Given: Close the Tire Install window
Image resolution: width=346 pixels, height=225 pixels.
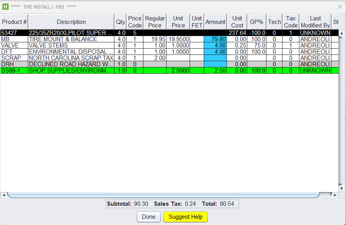Looking at the screenshot, I should click(x=340, y=7).
